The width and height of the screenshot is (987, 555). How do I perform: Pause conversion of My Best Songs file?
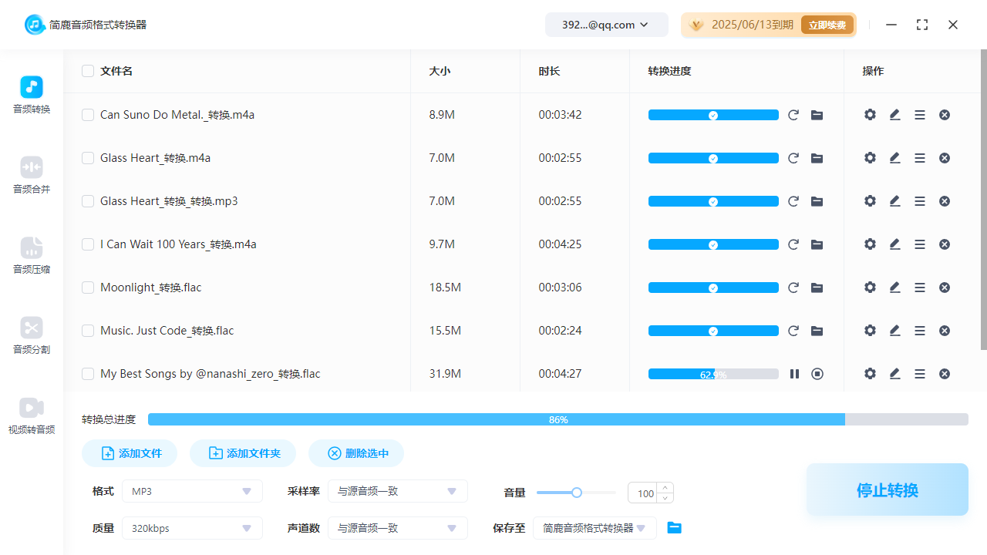(794, 374)
